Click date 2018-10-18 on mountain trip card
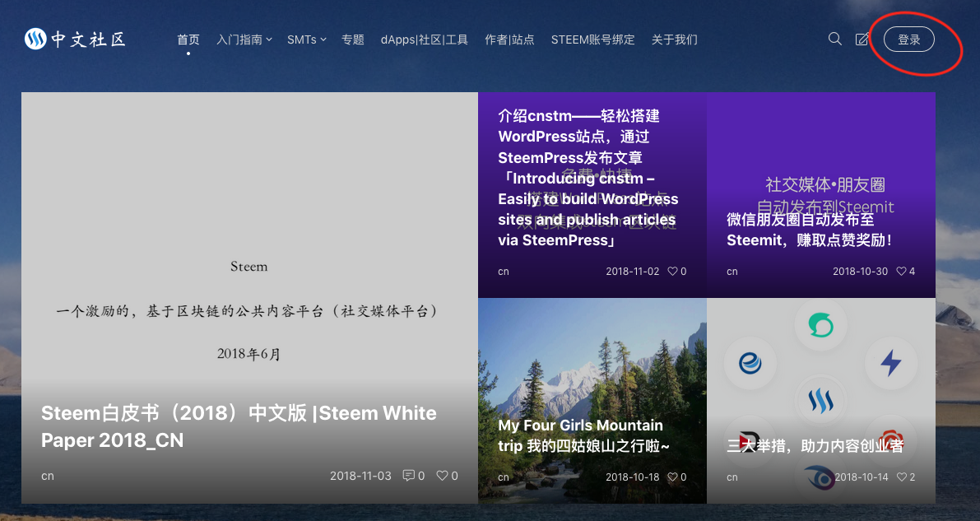The image size is (980, 521). tap(633, 477)
